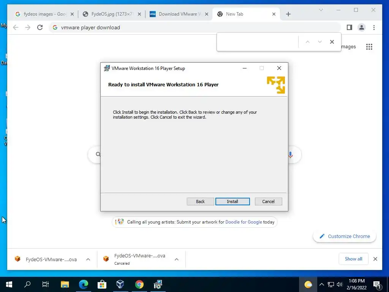Open weather widget on taskbar
This screenshot has height=292, width=389.
(x=308, y=284)
